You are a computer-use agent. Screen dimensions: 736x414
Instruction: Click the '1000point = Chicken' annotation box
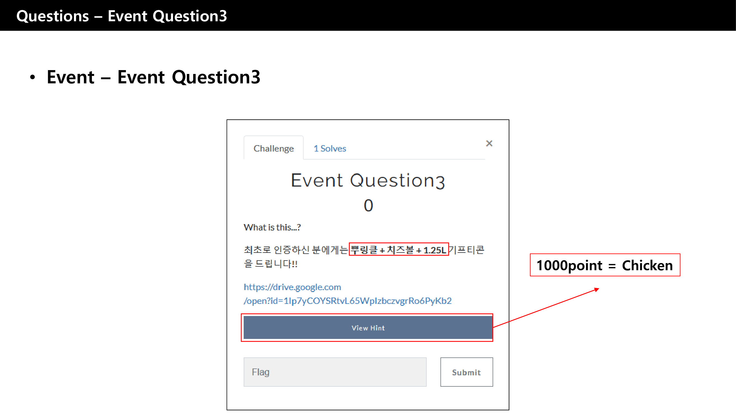[x=605, y=265]
